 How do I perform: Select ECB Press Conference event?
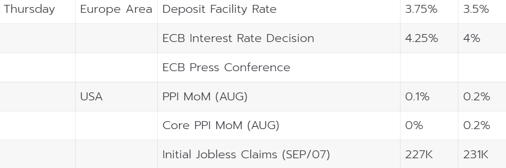pyautogui.click(x=226, y=68)
